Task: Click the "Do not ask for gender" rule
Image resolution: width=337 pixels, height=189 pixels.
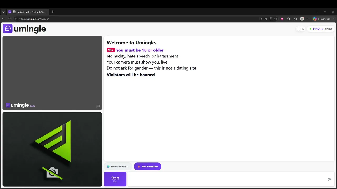Action: (151, 68)
